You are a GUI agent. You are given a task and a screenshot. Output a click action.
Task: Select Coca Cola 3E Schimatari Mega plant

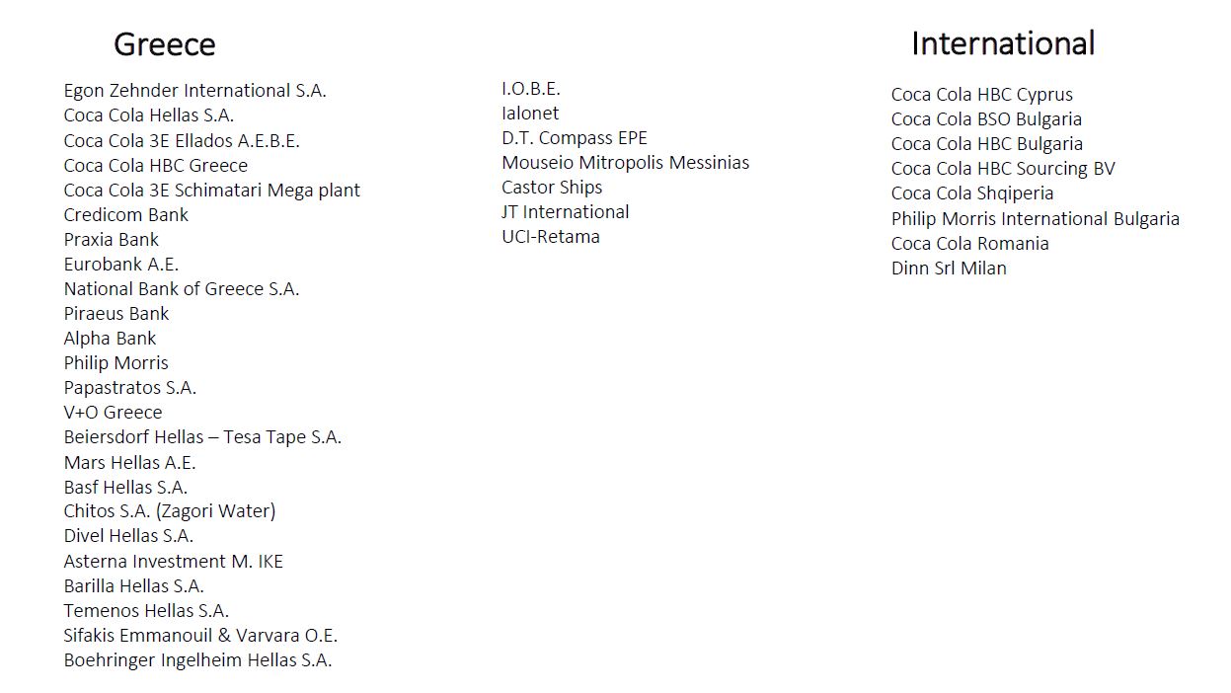click(x=211, y=191)
